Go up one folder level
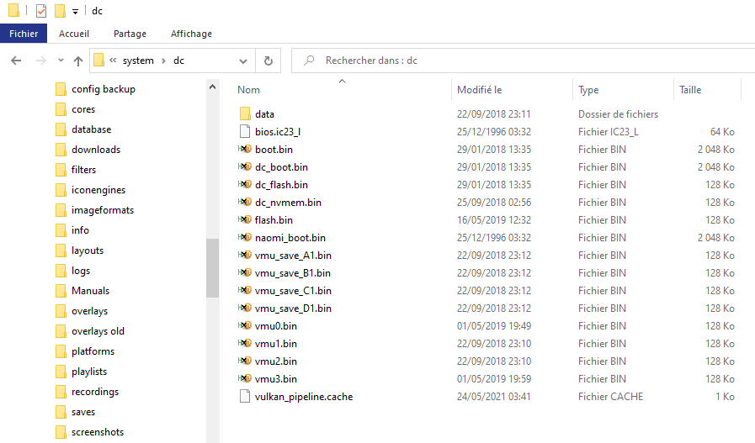This screenshot has height=443, width=755. coord(78,61)
